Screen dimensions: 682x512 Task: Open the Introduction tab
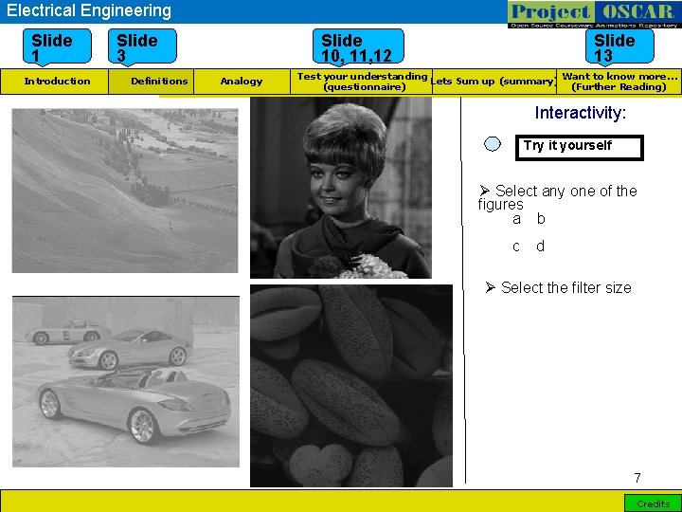pyautogui.click(x=54, y=82)
